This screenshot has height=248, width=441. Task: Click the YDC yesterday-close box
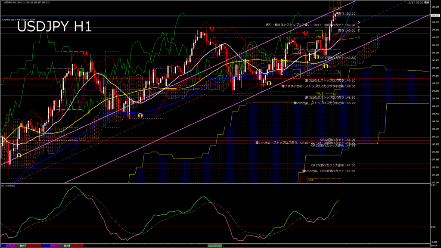coord(296,49)
